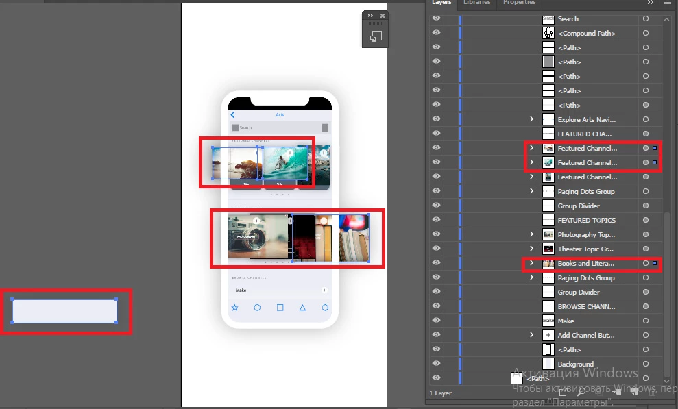Viewport: 678px width, 409px height.
Task: Switch to the Layers tab
Action: coord(441,3)
